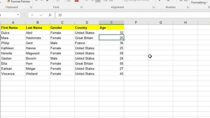Select column B header
210x118 pixels.
(x=38, y=23)
